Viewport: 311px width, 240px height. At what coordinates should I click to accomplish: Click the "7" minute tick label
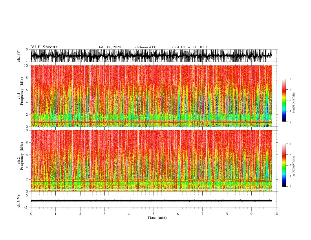point(203,214)
